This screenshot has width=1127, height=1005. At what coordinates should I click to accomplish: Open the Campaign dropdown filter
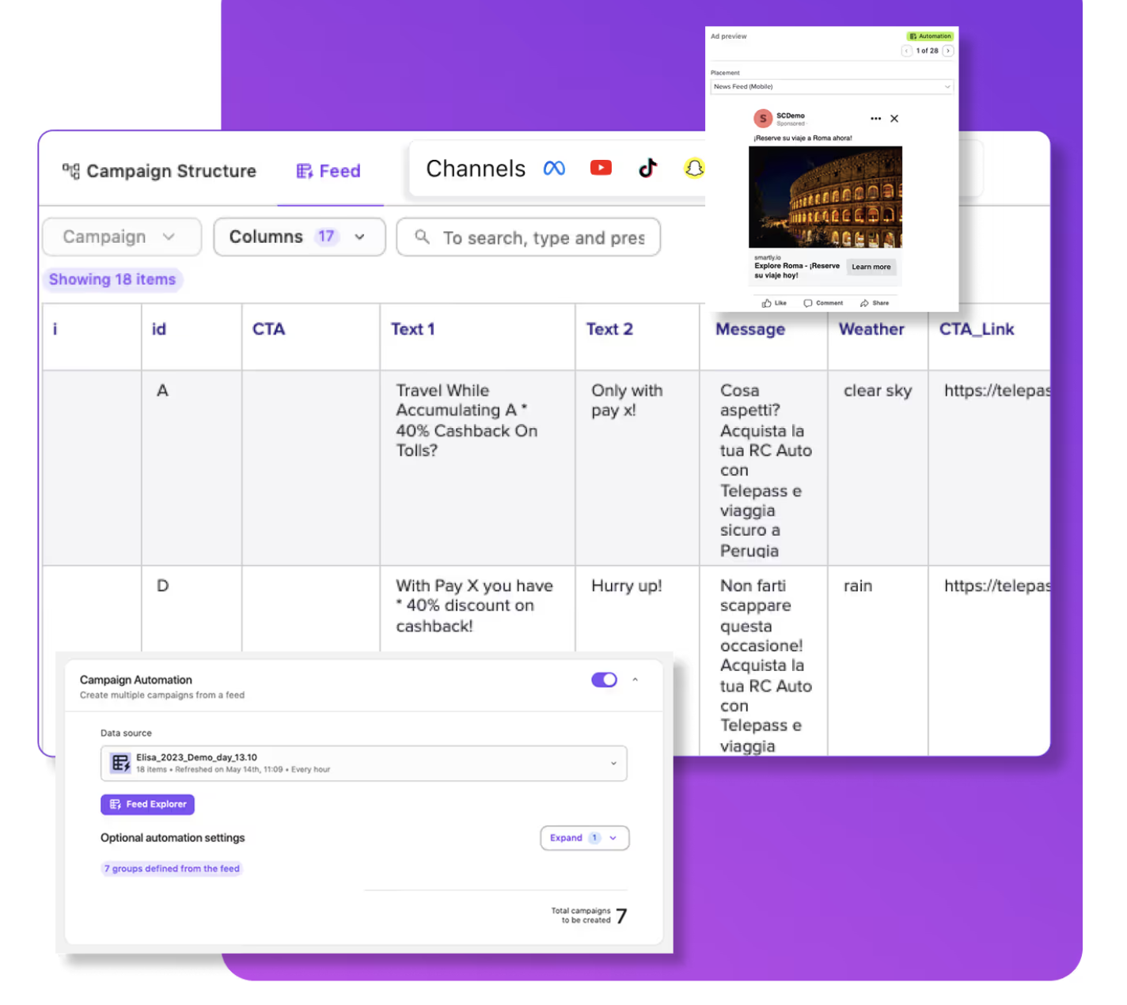coord(122,237)
